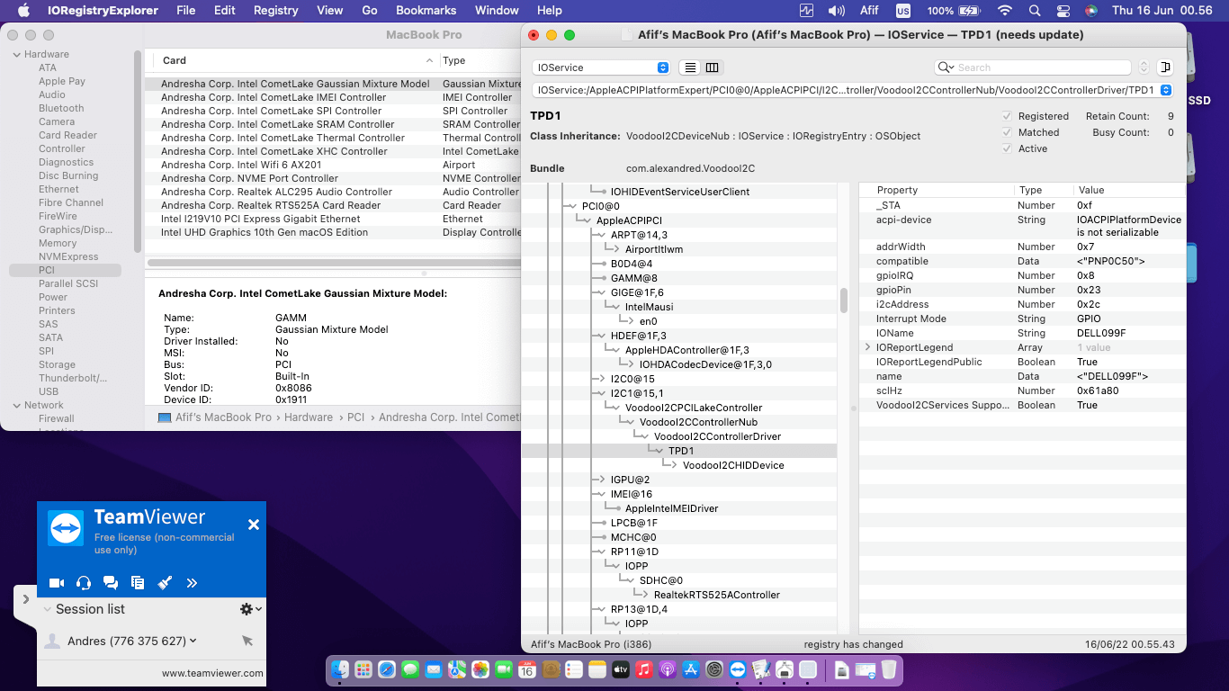Open TeamViewer file box icon
The width and height of the screenshot is (1229, 691).
pyautogui.click(x=138, y=583)
